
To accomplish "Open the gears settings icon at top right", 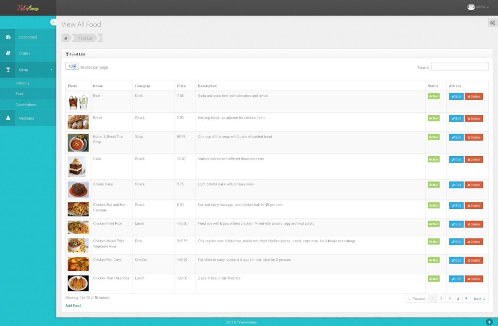I will 493,22.
